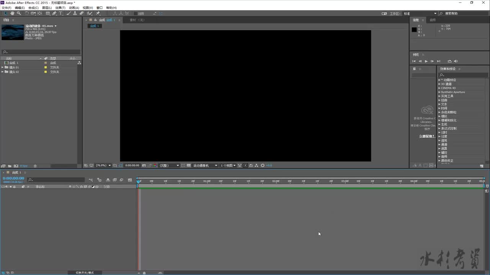Play preview with play button
The width and height of the screenshot is (490, 275).
point(426,61)
